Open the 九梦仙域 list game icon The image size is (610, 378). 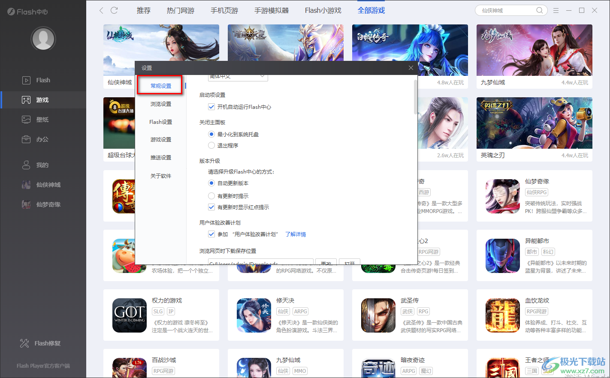(x=254, y=368)
